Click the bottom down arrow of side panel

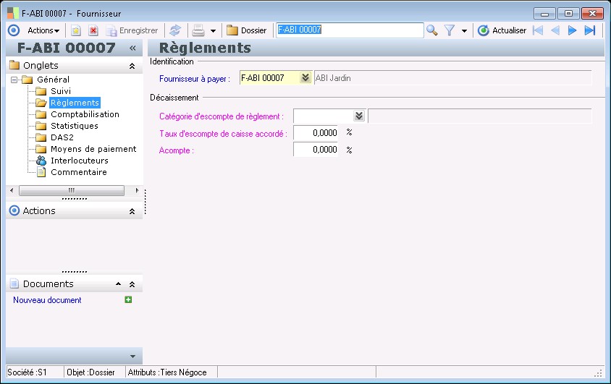tap(132, 357)
